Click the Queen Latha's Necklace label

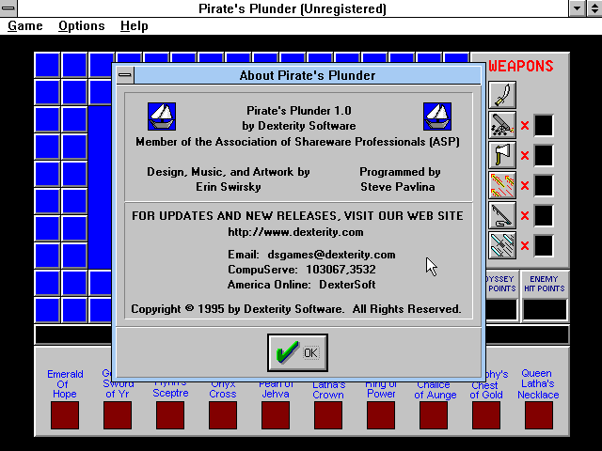538,384
